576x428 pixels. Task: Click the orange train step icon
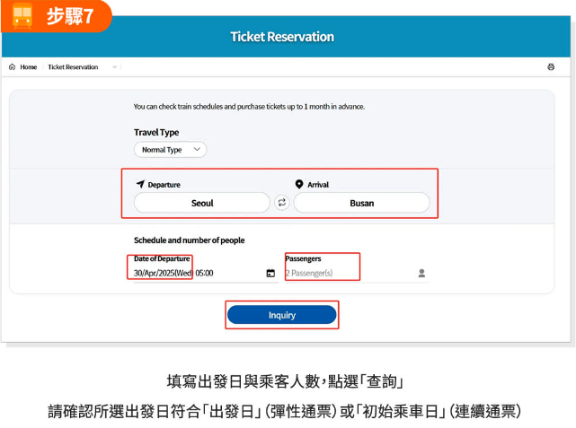coord(22,16)
